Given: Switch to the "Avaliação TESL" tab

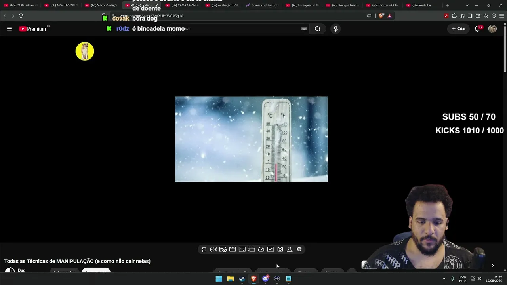Looking at the screenshot, I should point(222,5).
